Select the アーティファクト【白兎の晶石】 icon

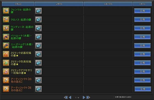tap(6, 80)
